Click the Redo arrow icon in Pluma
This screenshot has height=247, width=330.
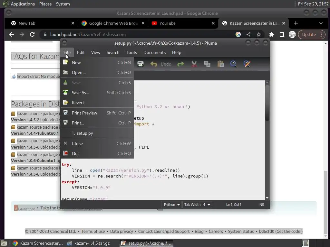tap(180, 64)
